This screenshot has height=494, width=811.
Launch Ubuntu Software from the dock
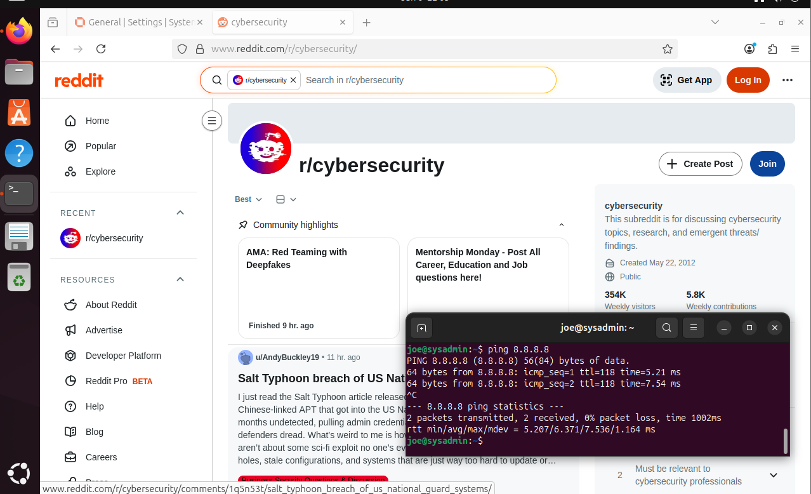tap(19, 113)
